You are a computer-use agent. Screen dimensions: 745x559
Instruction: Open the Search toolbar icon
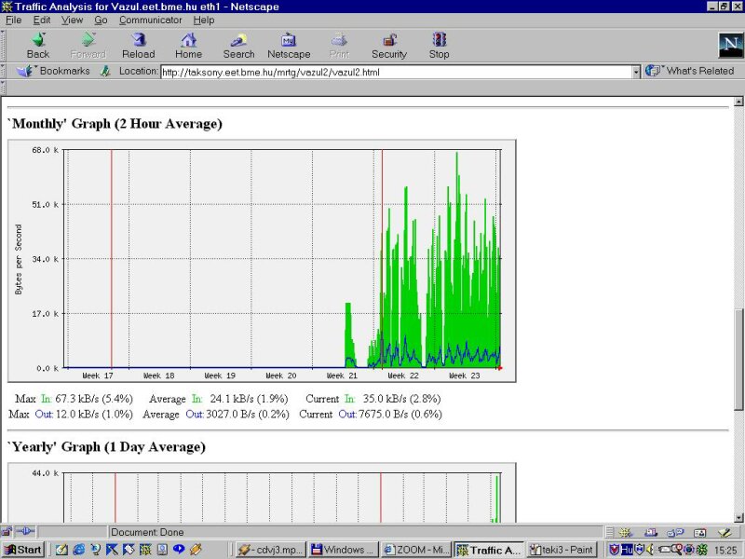238,45
